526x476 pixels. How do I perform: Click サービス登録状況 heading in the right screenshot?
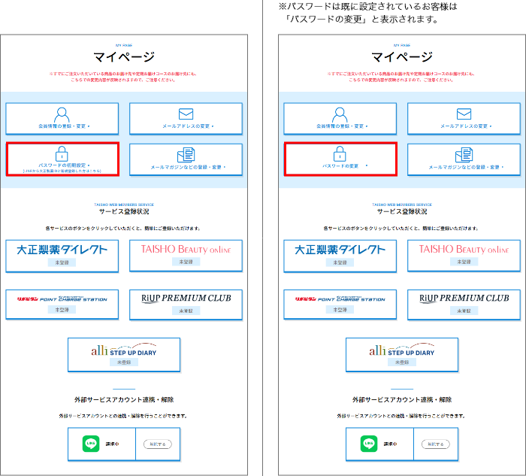[x=402, y=211]
